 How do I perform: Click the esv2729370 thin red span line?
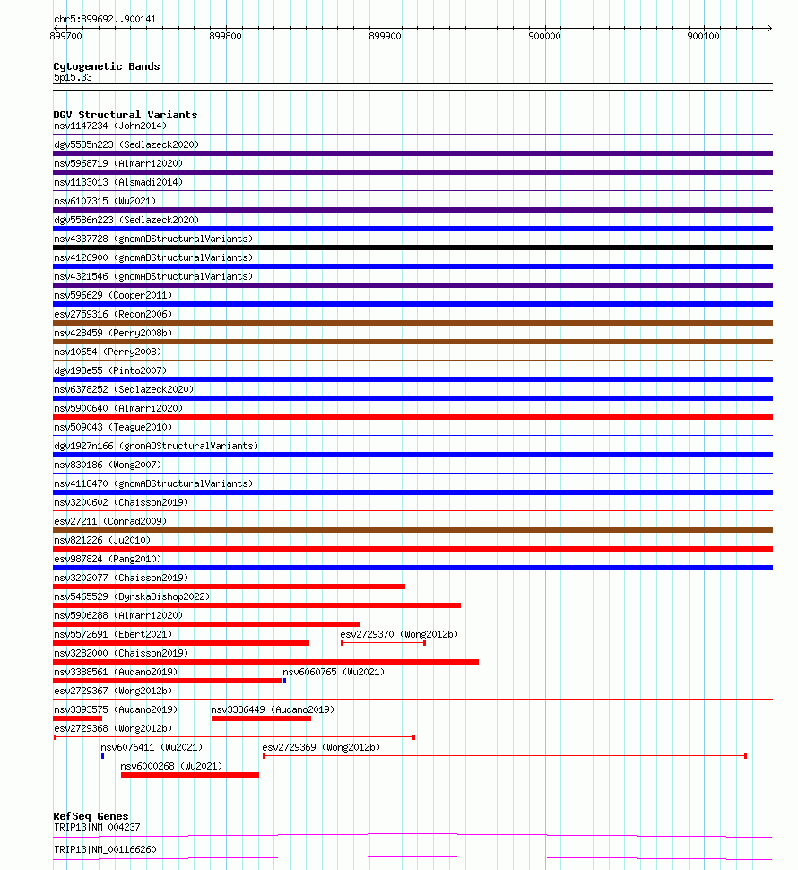tap(383, 644)
